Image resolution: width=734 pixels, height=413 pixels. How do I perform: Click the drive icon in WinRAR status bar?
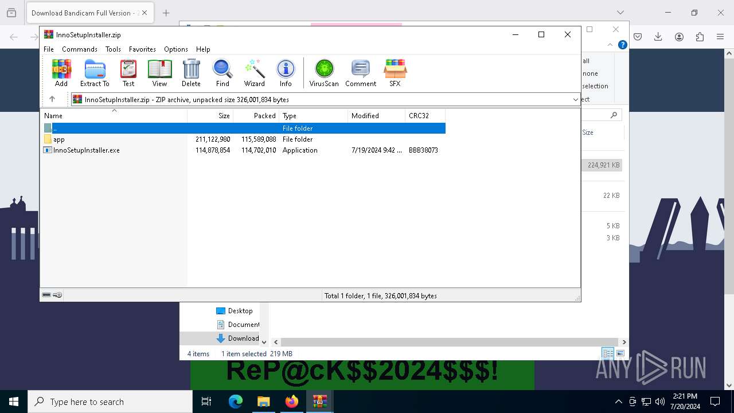click(46, 295)
